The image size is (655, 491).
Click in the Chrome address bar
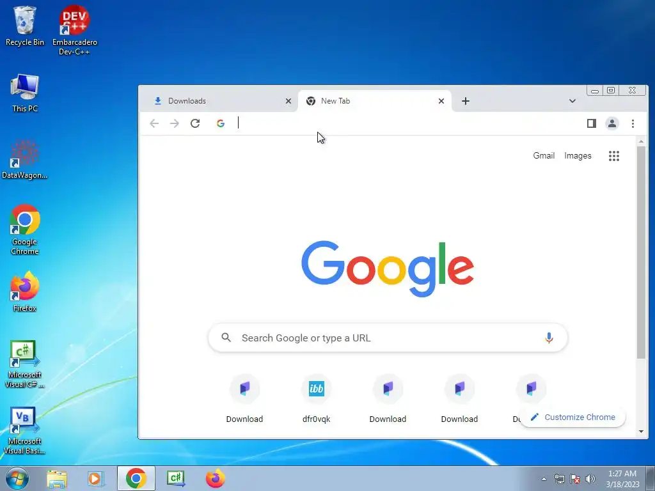[x=397, y=123]
